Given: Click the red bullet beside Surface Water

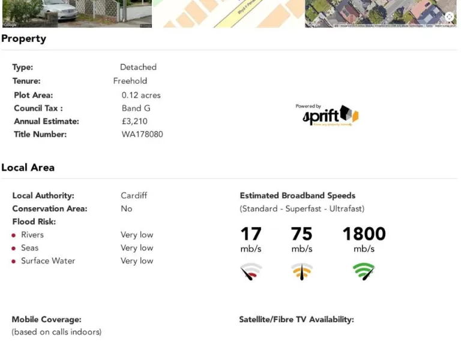Looking at the screenshot, I should pos(14,262).
